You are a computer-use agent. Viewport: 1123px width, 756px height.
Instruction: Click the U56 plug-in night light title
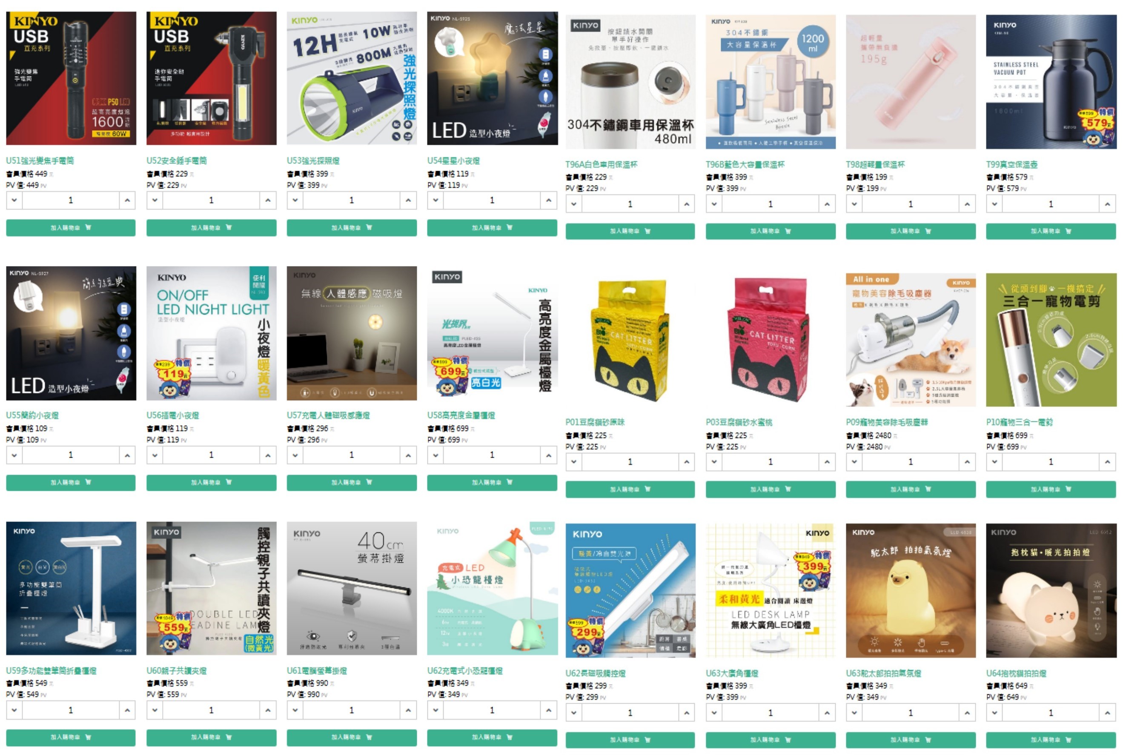172,415
